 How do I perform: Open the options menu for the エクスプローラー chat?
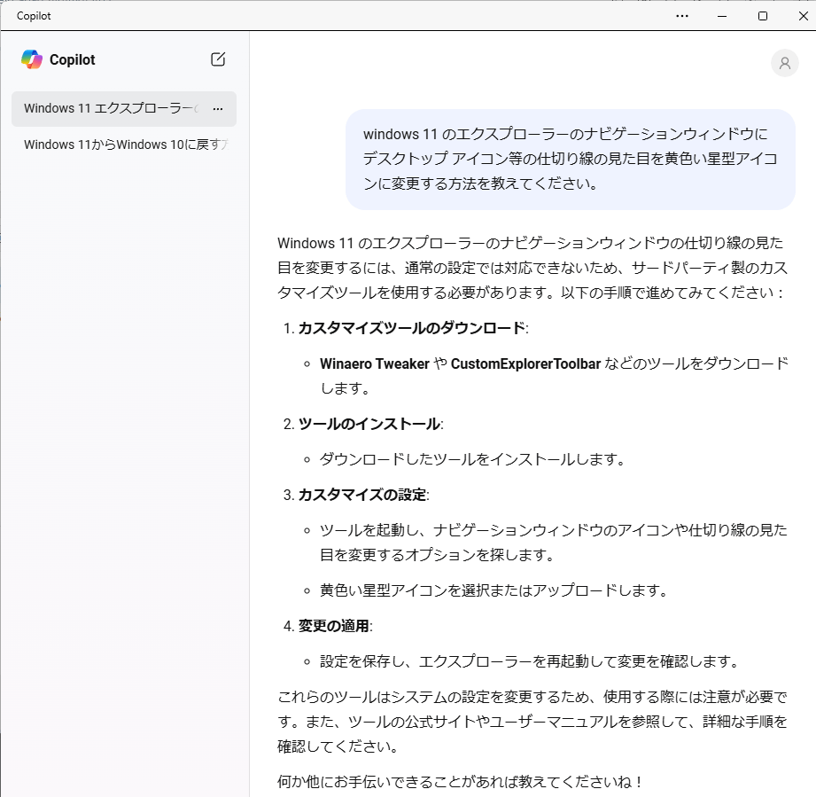(218, 108)
